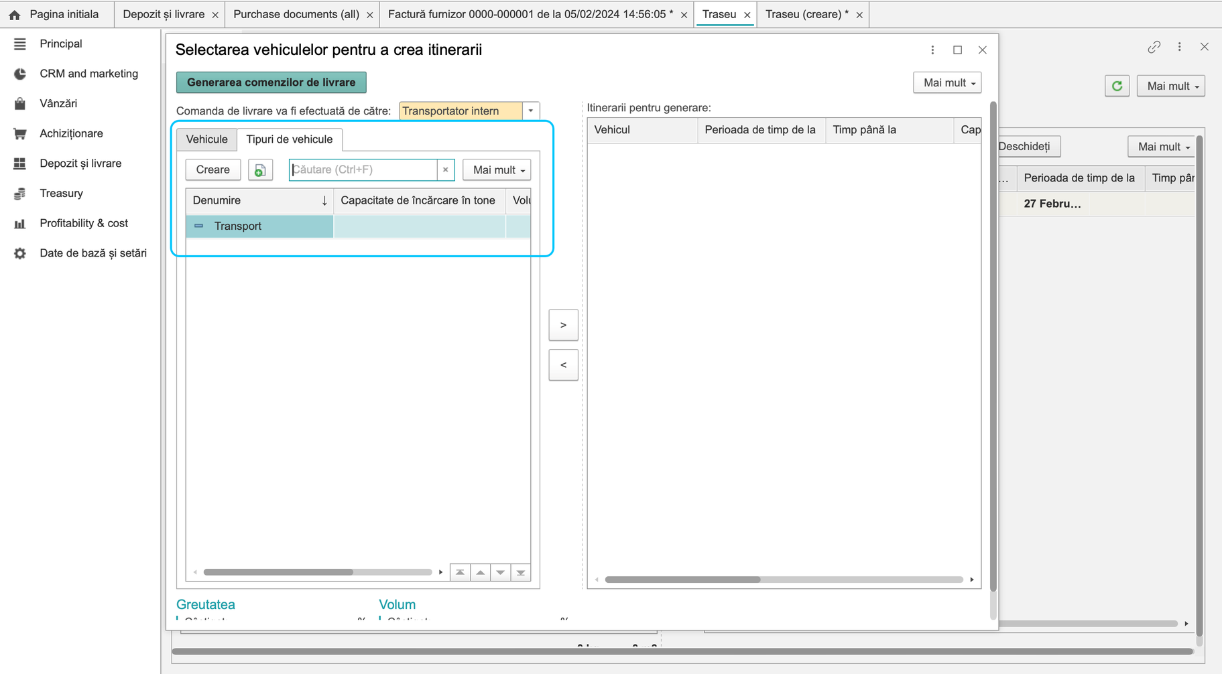Sort by Denumire column header
Image resolution: width=1222 pixels, height=674 pixels.
click(259, 200)
